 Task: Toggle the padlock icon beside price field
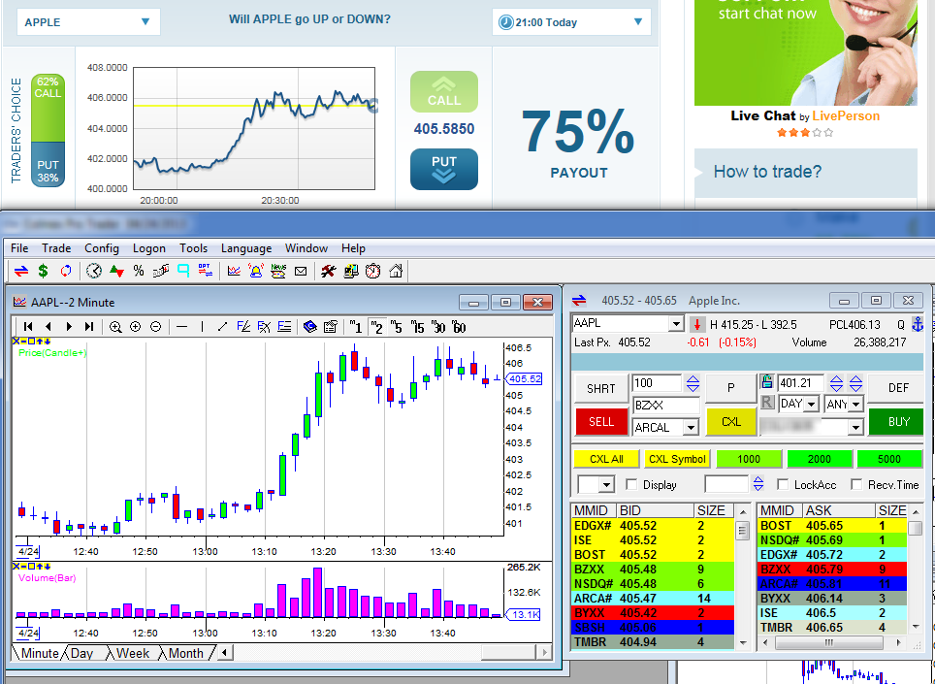(767, 381)
